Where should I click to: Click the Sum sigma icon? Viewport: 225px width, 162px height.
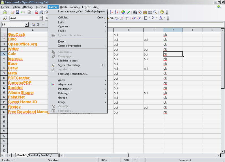click(x=38, y=25)
